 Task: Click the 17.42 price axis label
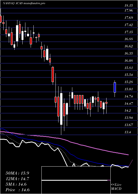click(x=129, y=25)
